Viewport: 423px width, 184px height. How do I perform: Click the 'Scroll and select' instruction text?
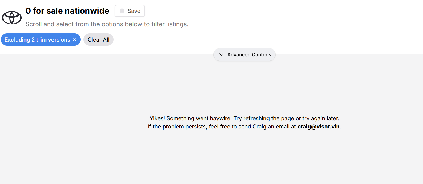107,24
